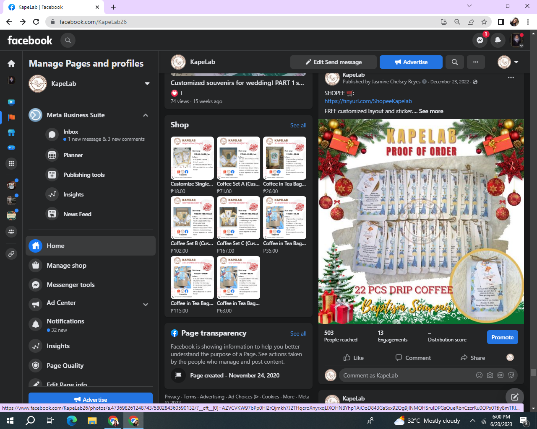Open the comment-as identity picker beside Share

(x=510, y=357)
